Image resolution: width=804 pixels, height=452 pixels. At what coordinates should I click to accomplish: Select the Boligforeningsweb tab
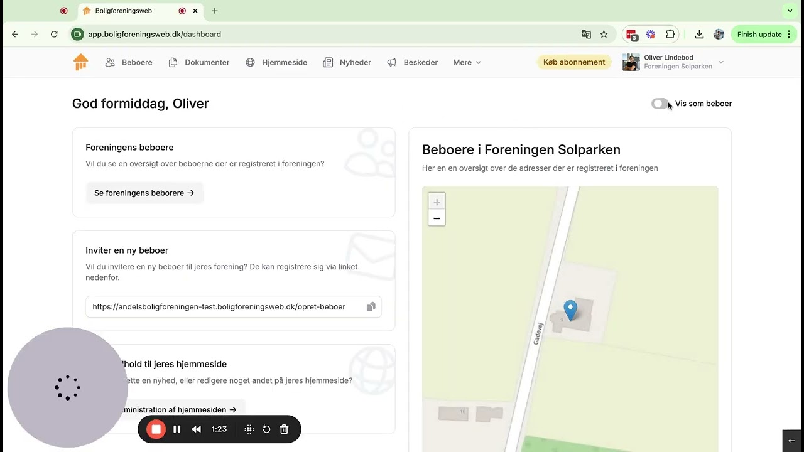click(x=141, y=11)
